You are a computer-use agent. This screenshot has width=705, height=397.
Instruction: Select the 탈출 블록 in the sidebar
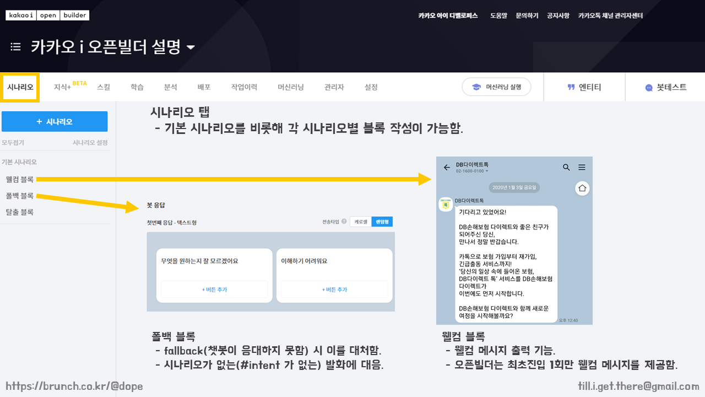tap(20, 212)
